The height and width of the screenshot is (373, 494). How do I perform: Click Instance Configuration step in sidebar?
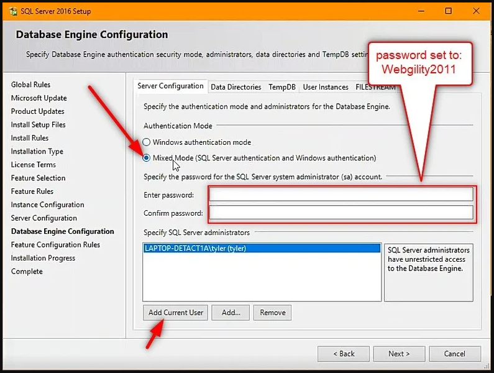[48, 205]
